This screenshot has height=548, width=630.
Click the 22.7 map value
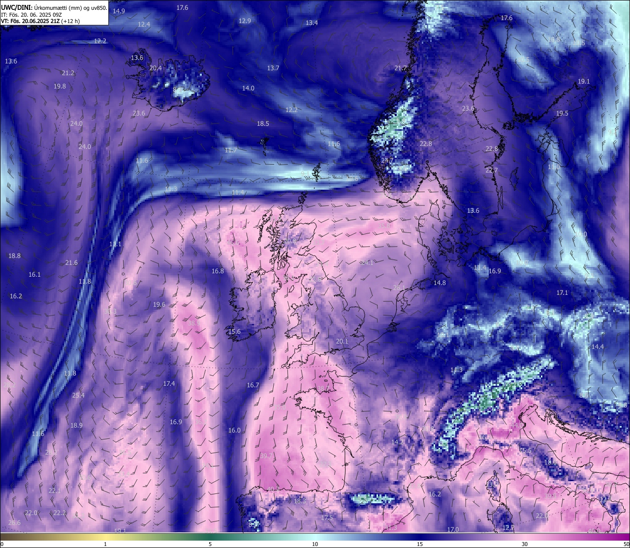click(x=491, y=170)
